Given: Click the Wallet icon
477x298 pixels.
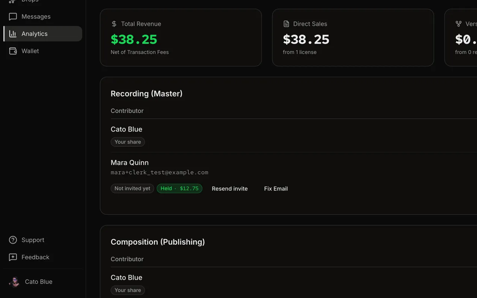Looking at the screenshot, I should coord(13,51).
